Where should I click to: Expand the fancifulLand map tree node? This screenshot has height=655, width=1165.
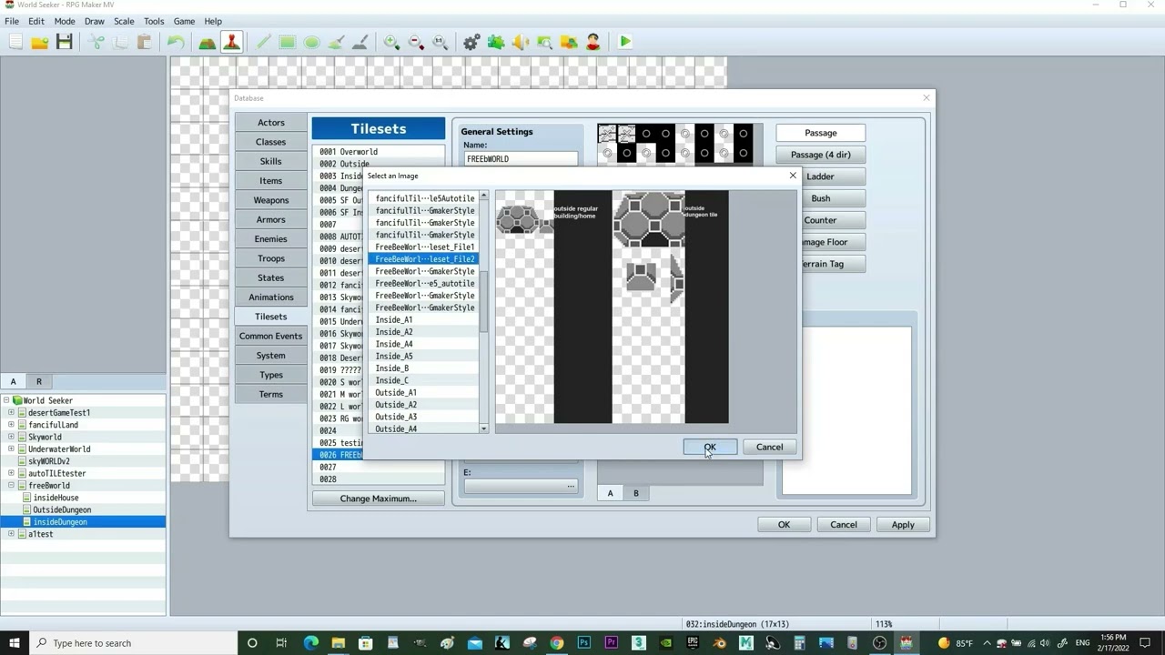[x=11, y=425]
